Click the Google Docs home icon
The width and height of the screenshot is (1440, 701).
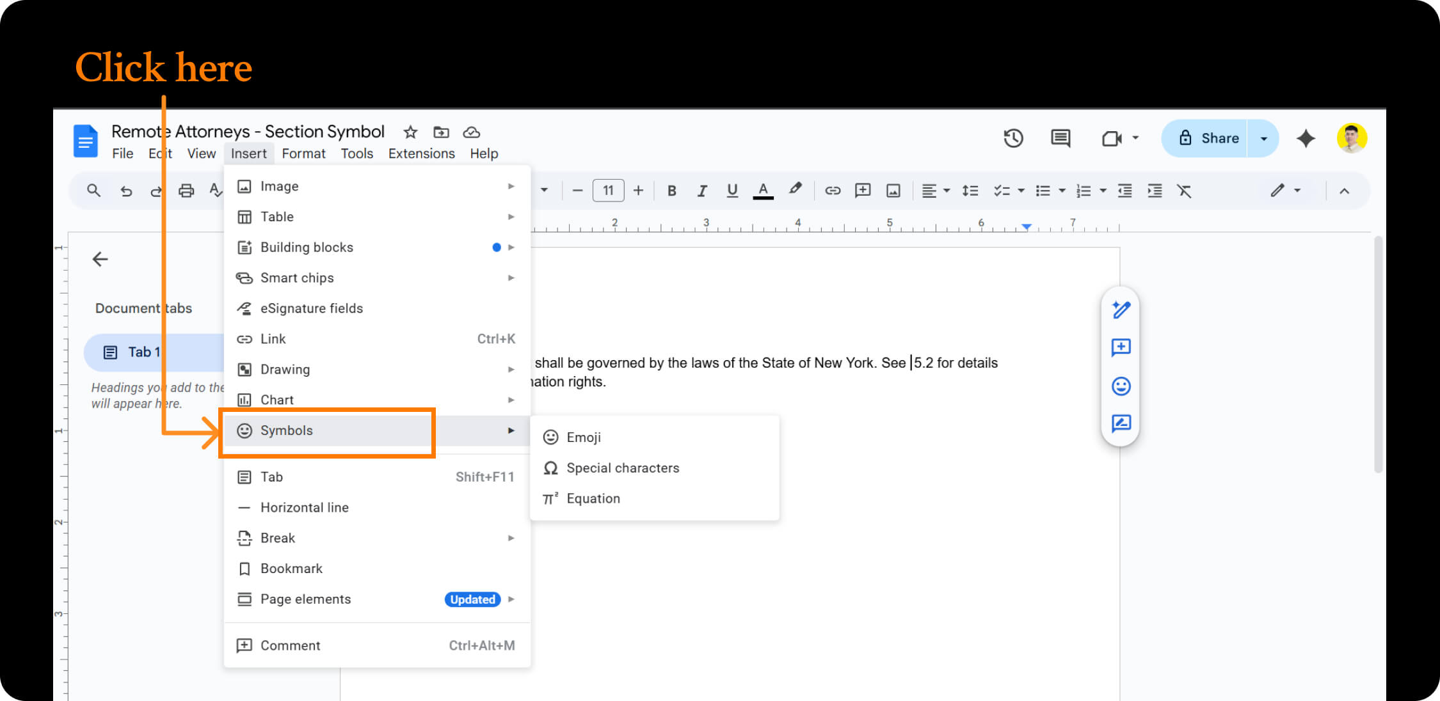pos(86,141)
